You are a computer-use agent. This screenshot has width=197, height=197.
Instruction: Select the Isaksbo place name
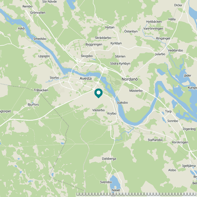pyautogui.click(x=123, y=103)
